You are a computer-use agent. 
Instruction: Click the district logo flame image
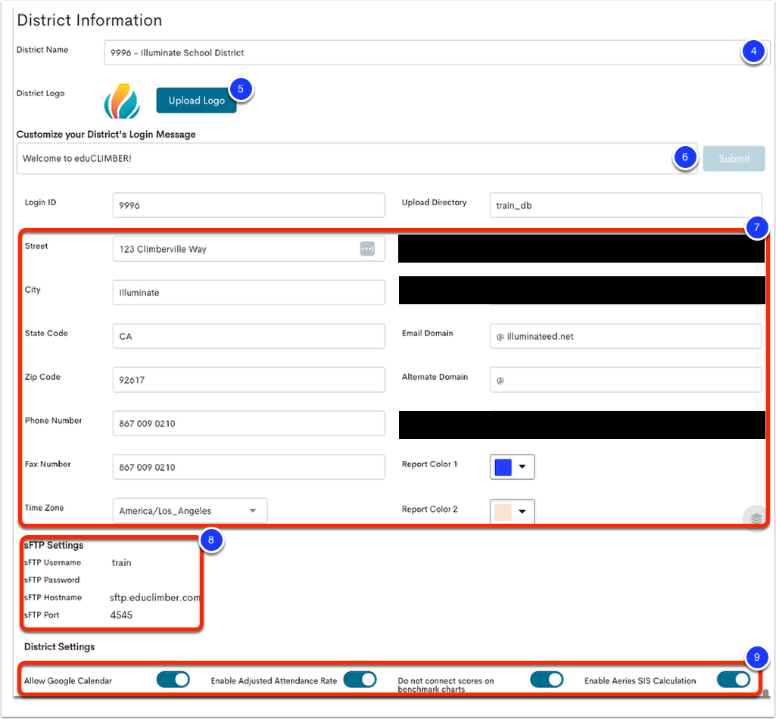(x=122, y=101)
